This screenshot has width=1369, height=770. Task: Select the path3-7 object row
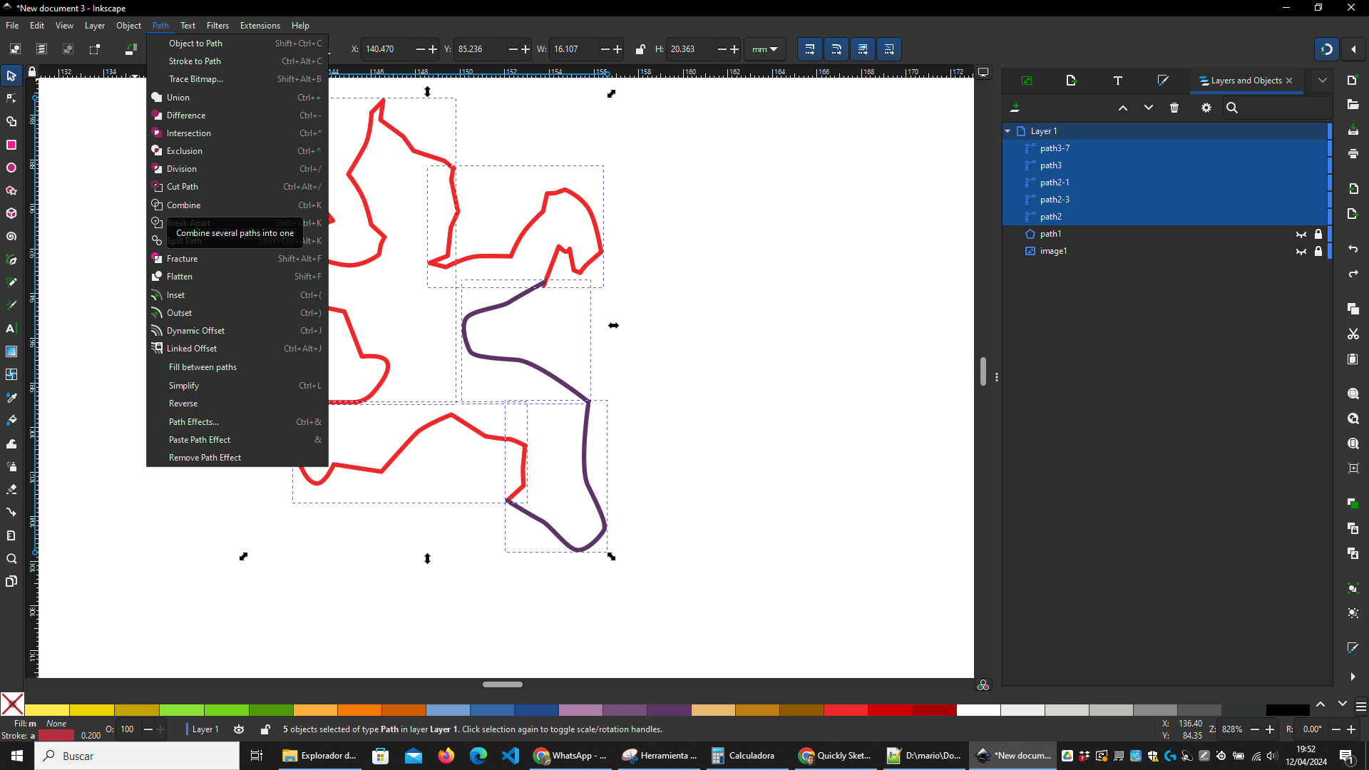pos(1166,148)
